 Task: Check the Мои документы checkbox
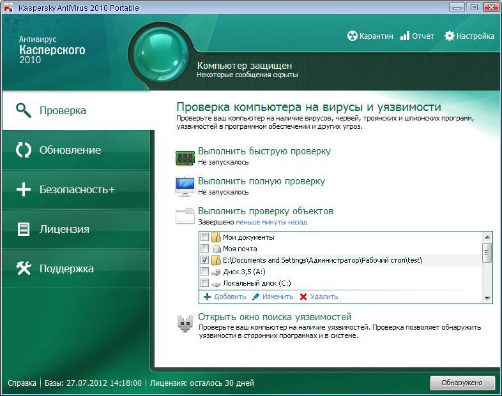[204, 237]
